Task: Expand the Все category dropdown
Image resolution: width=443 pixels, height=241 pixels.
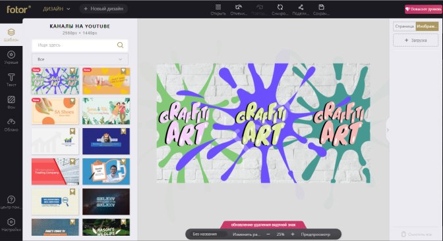Action: [x=80, y=59]
